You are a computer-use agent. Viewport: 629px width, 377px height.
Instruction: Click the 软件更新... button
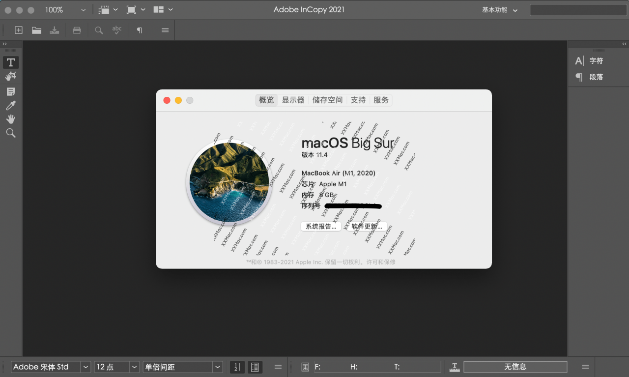pyautogui.click(x=367, y=227)
